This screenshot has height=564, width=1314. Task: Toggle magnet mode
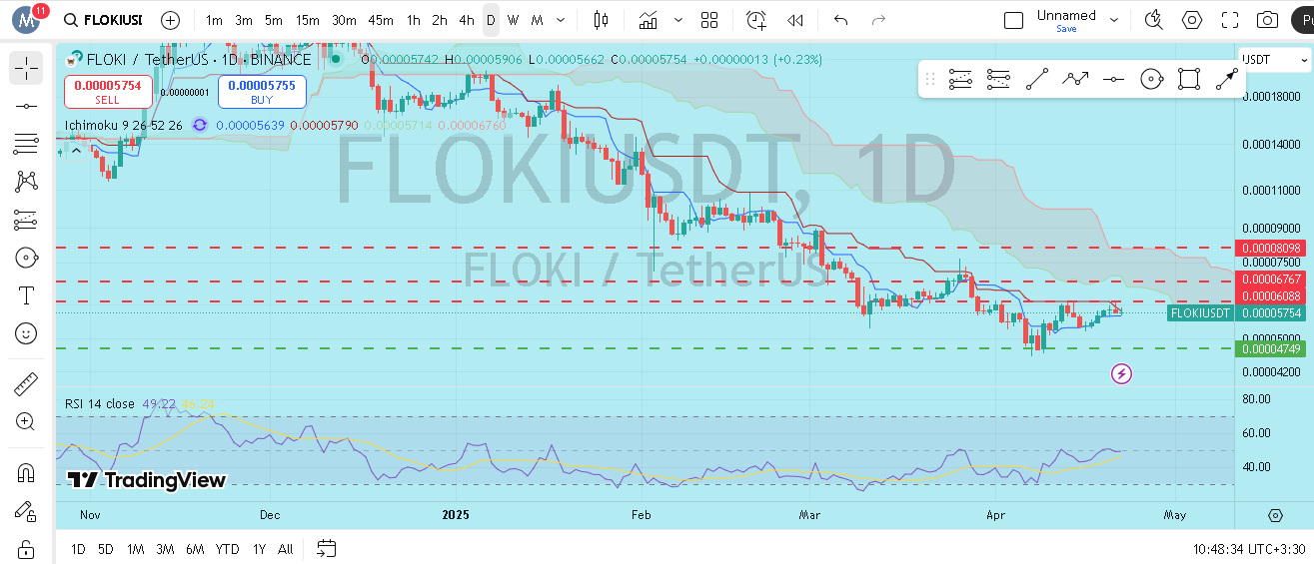coord(26,472)
